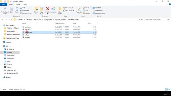The image size is (171, 96).
Task: Click Pin to Quick access icon
Action: [x=5, y=9]
